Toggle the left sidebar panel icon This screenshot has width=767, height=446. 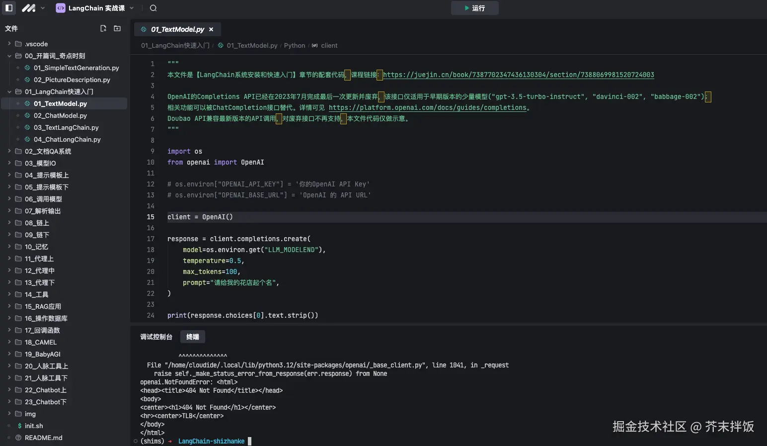(9, 8)
